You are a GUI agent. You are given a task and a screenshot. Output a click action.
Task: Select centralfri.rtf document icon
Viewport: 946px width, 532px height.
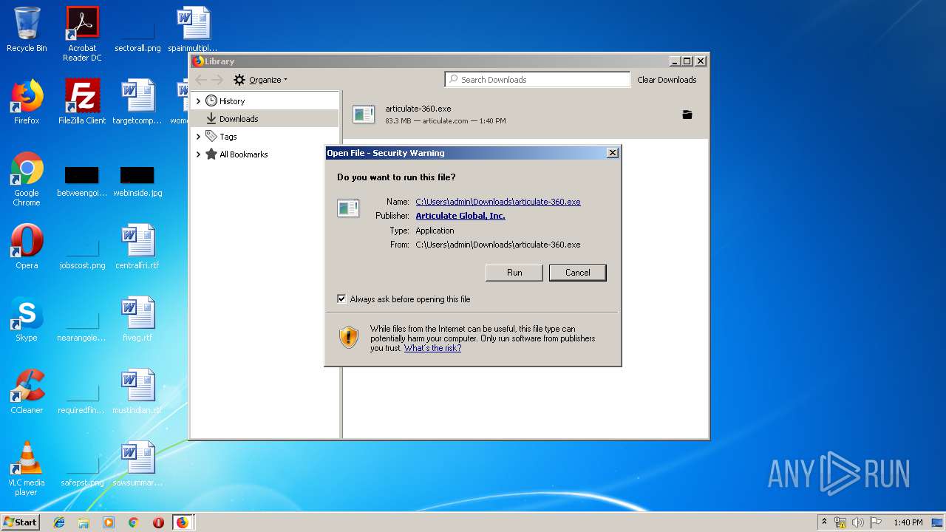click(137, 247)
